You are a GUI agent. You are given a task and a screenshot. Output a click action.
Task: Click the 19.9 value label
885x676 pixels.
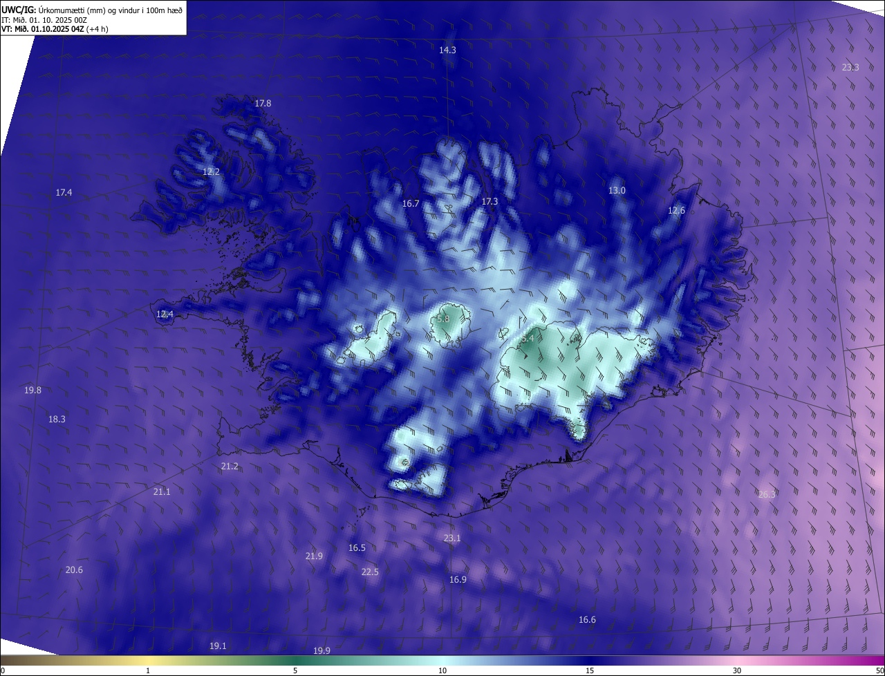tap(322, 650)
